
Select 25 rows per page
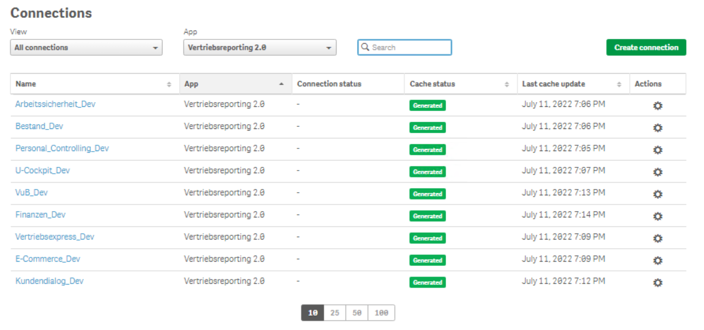(335, 313)
